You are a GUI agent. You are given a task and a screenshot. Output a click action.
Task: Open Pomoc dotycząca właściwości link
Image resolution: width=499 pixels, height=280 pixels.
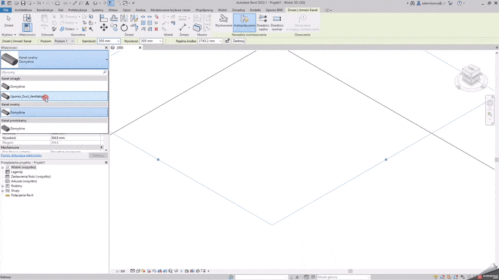click(x=21, y=155)
